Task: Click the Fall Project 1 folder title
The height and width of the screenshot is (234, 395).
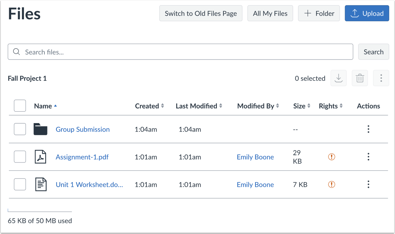Action: tap(27, 78)
